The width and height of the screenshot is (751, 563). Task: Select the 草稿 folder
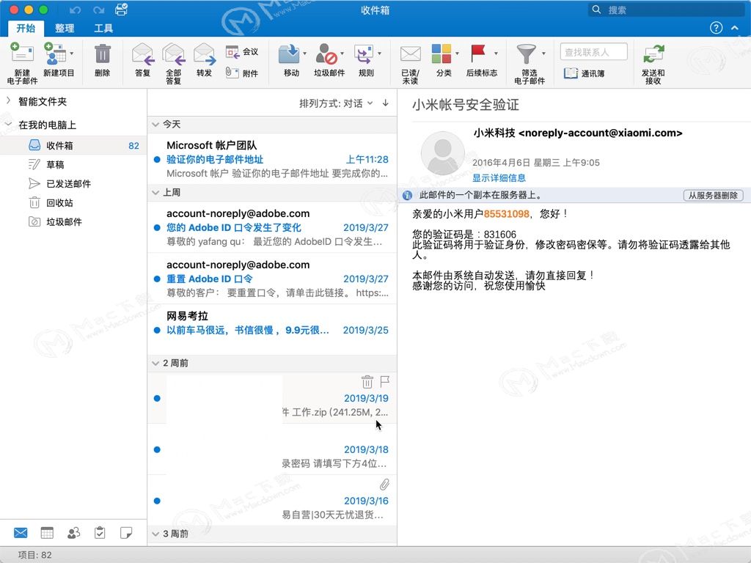pyautogui.click(x=73, y=165)
